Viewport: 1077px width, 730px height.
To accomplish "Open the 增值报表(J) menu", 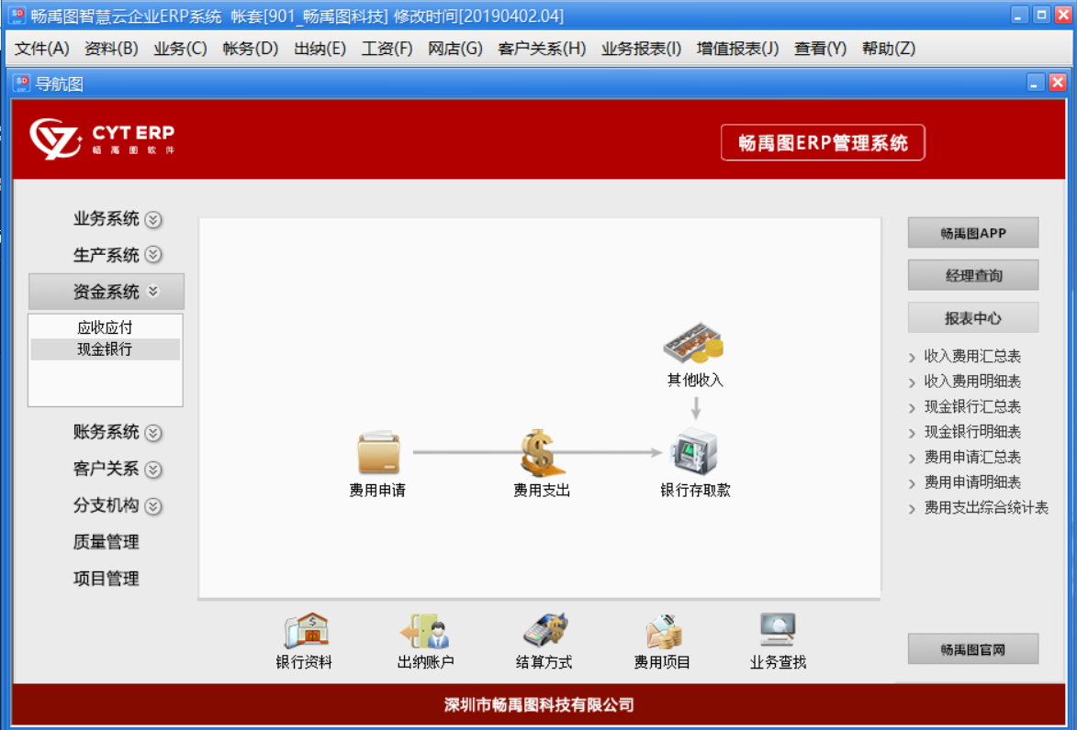I will pos(737,49).
